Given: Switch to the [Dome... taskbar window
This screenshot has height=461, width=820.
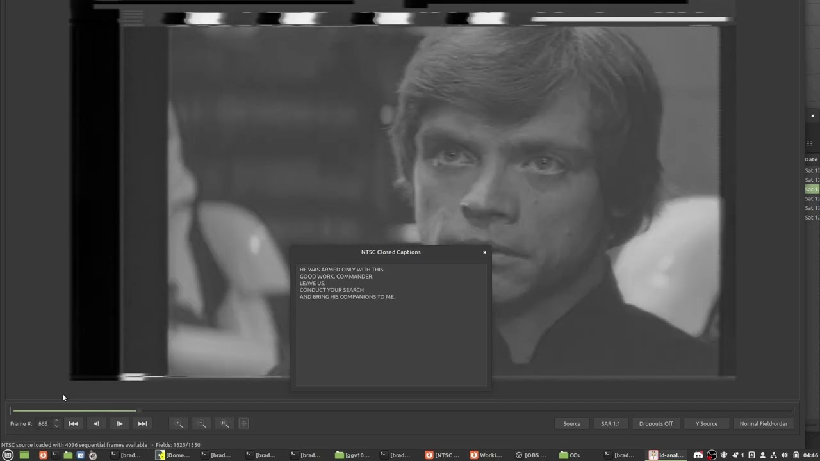Looking at the screenshot, I should [x=174, y=455].
